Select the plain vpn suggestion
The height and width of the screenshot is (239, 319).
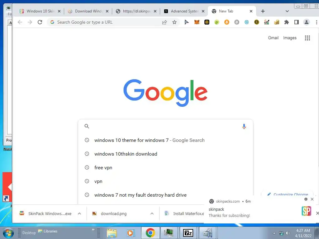pyautogui.click(x=165, y=181)
